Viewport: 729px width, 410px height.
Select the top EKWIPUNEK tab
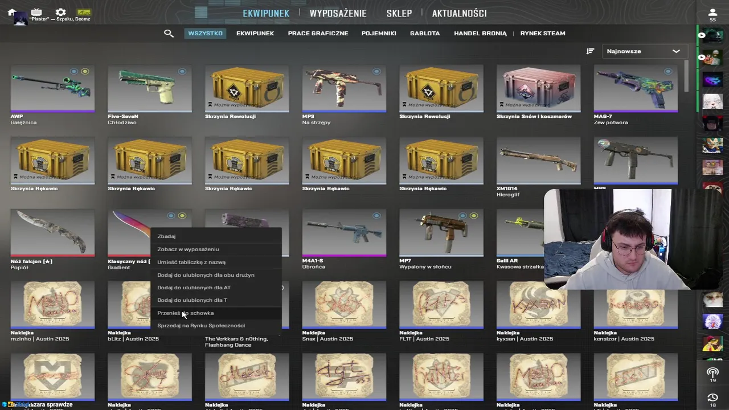(266, 13)
